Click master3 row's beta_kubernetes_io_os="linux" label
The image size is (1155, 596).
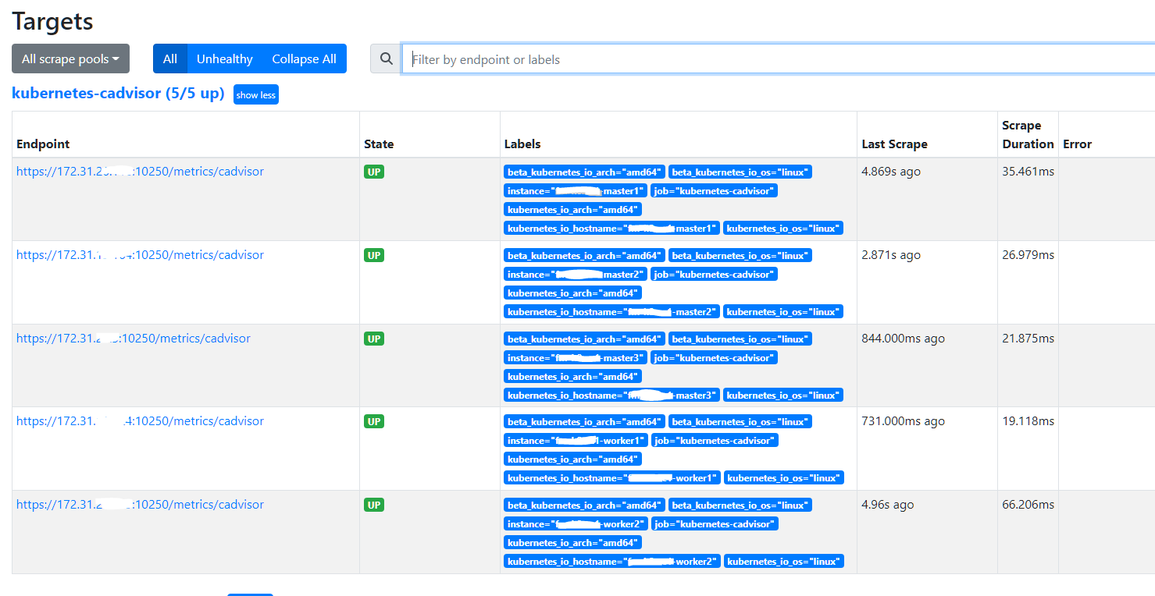pos(740,339)
